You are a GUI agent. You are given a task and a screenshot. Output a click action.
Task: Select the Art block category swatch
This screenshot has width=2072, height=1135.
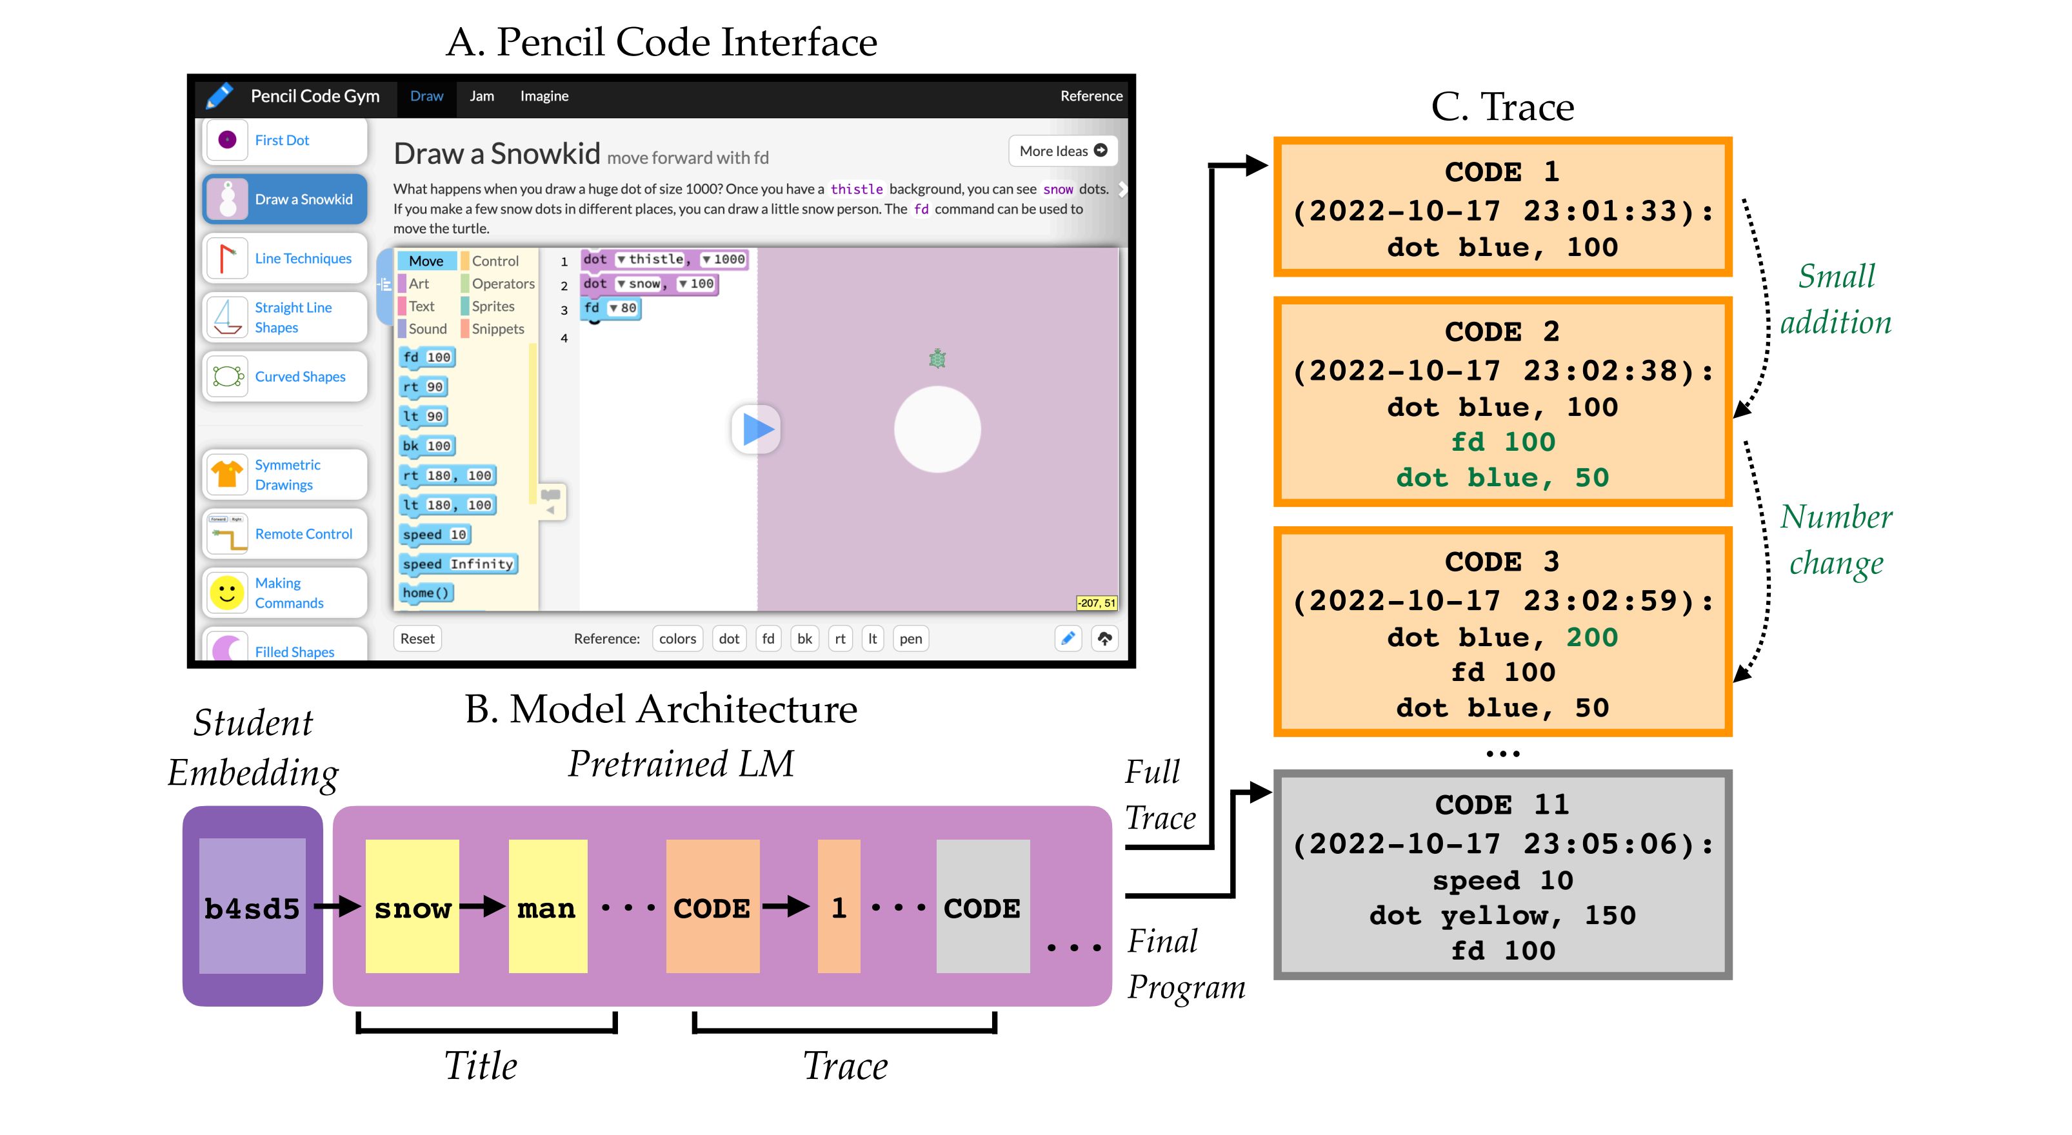(x=402, y=284)
